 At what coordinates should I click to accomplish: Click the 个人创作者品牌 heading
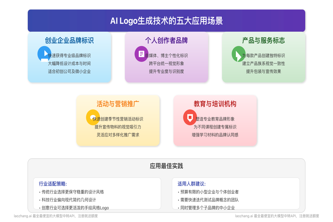point(167,41)
